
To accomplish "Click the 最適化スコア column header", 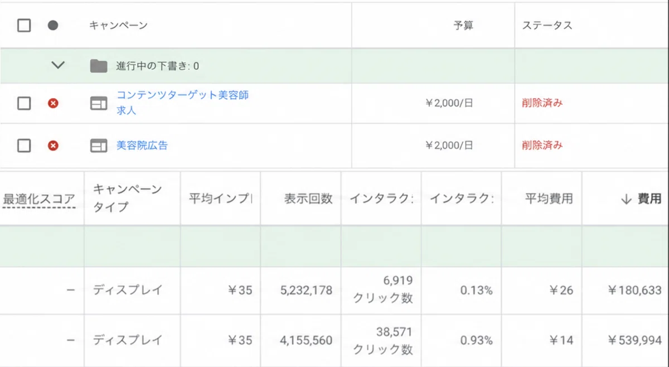I will point(39,199).
